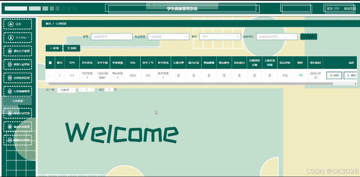
Task: Tick the checkbox for row 111
Action: [50, 76]
